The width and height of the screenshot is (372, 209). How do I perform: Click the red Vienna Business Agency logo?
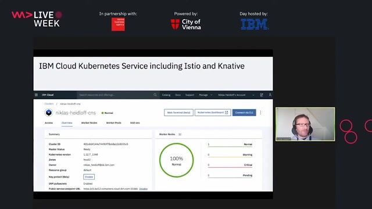point(118,24)
